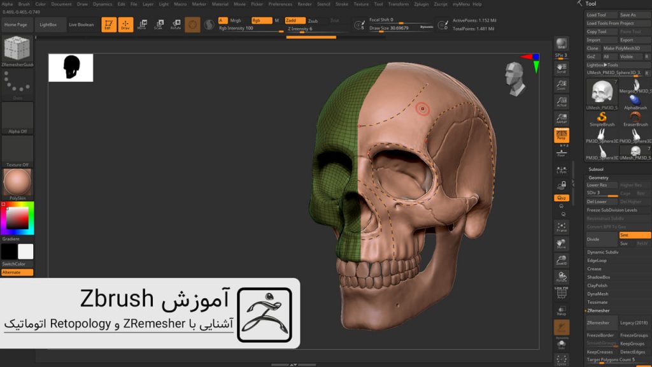Image resolution: width=652 pixels, height=367 pixels.
Task: Expand the ShadowBox section
Action: 599,277
